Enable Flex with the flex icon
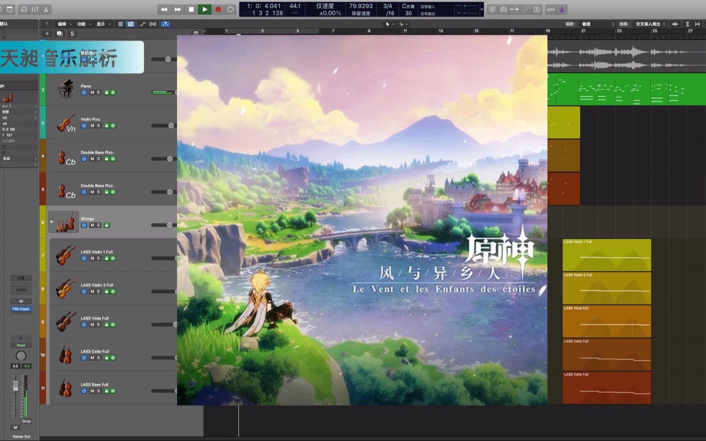Screen dimensions: 706x441 [153, 24]
